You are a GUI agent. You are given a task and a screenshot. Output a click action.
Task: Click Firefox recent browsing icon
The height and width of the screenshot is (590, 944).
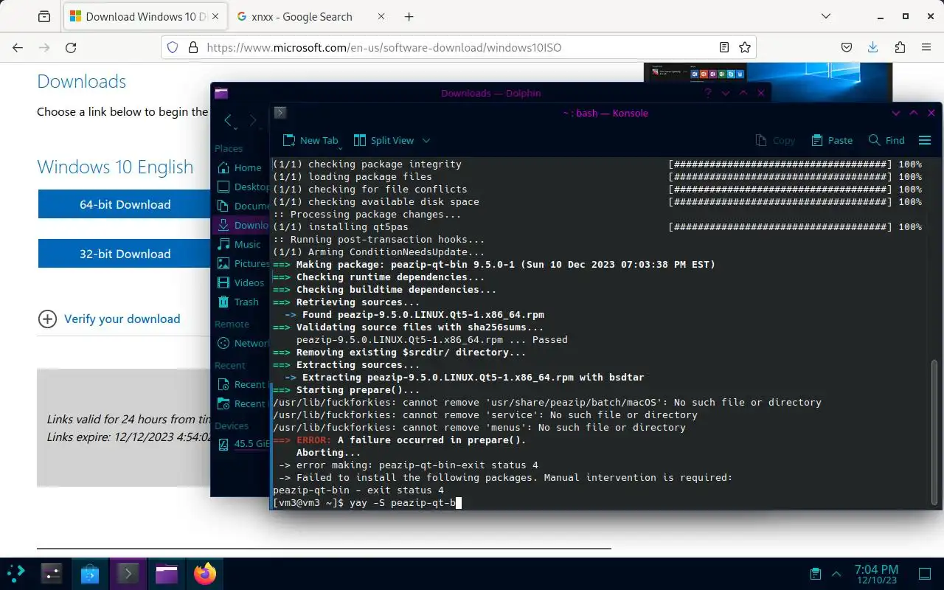[x=44, y=16]
